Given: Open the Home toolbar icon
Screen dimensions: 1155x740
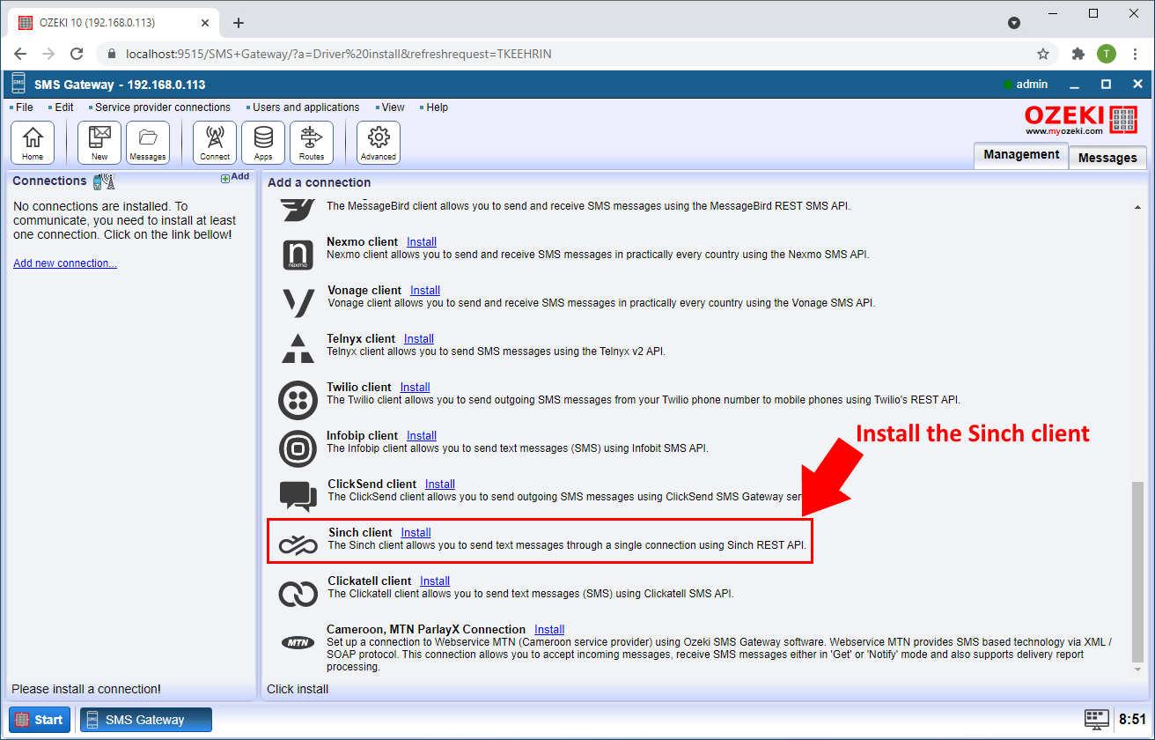Looking at the screenshot, I should [33, 143].
